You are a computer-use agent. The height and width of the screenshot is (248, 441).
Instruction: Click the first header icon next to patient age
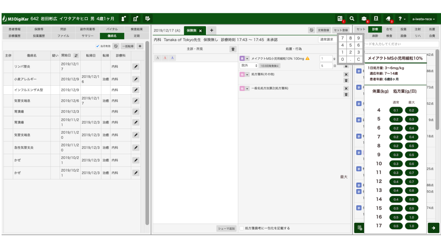coord(124,19)
